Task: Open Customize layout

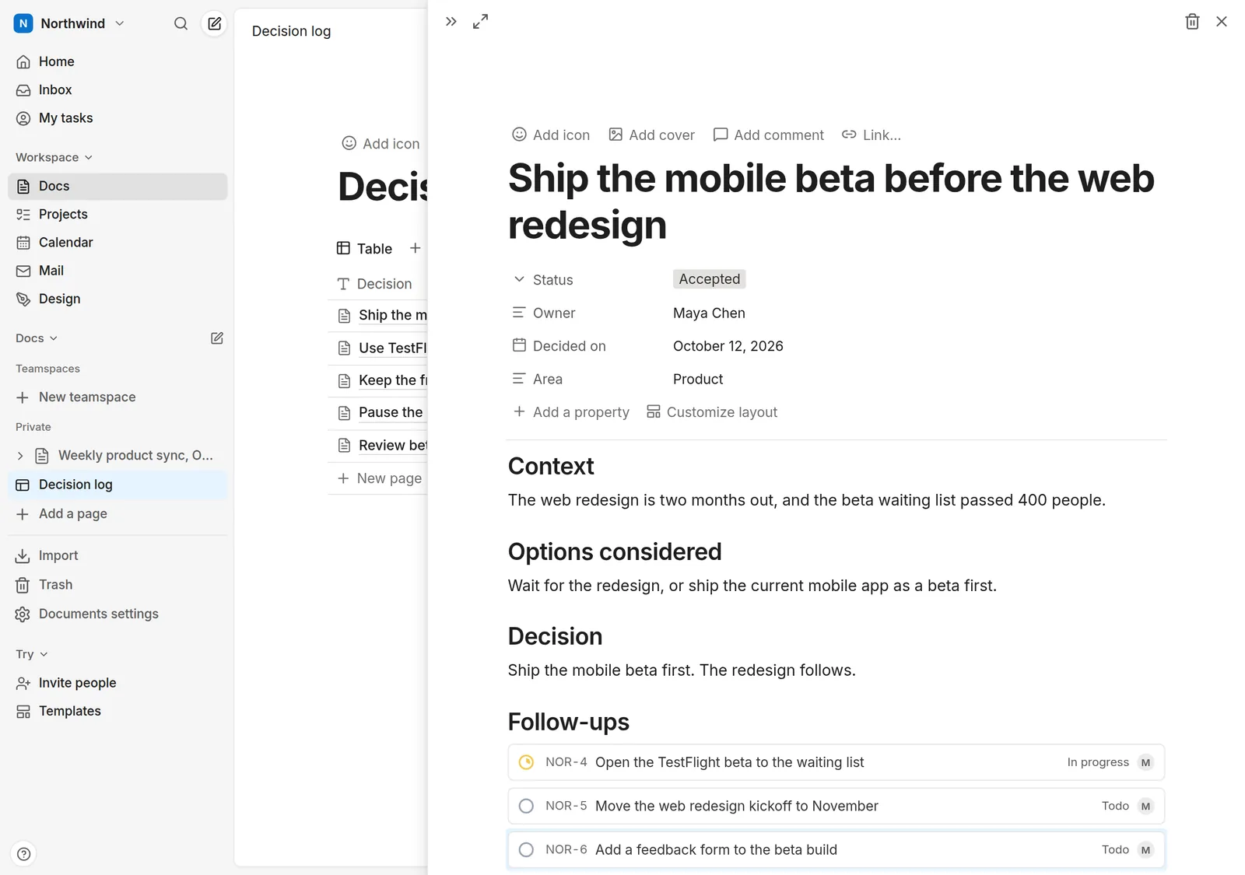Action: pos(712,412)
